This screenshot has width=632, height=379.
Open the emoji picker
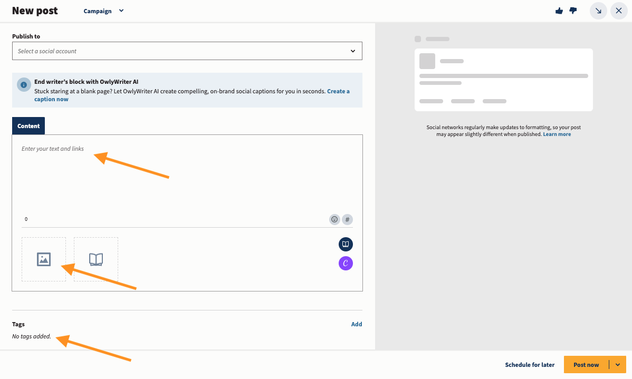tap(334, 219)
